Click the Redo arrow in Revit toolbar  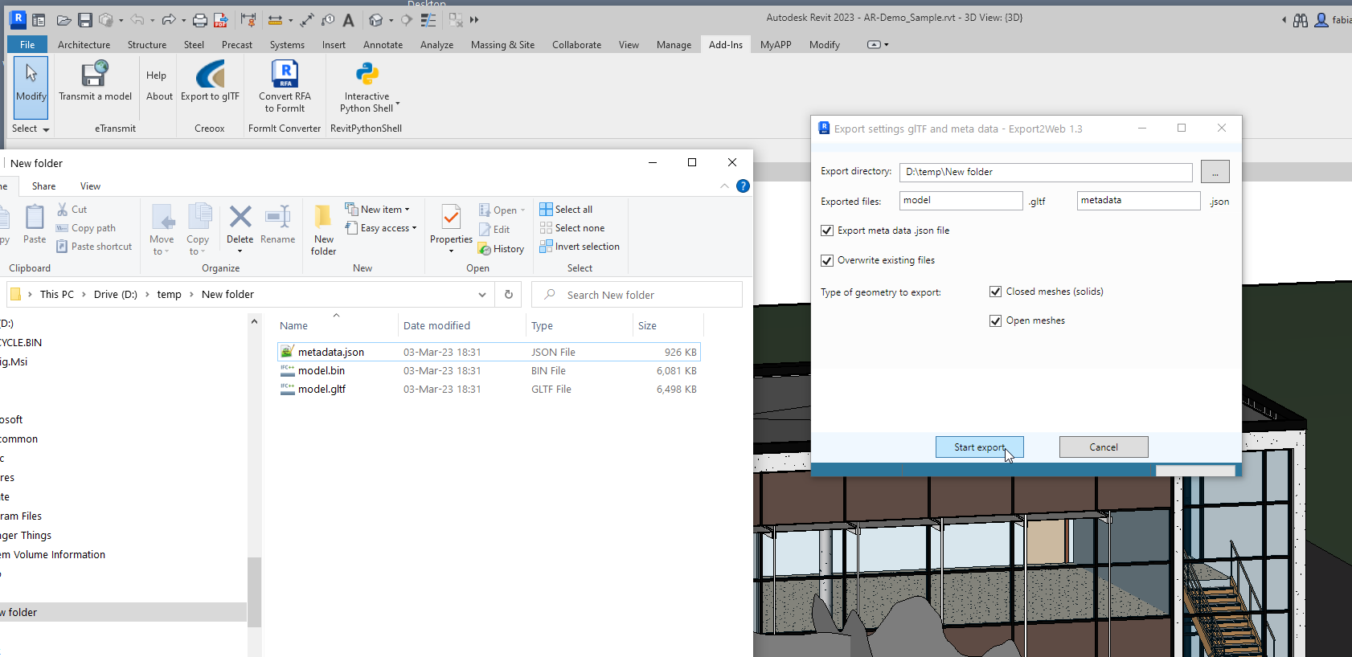pyautogui.click(x=168, y=20)
